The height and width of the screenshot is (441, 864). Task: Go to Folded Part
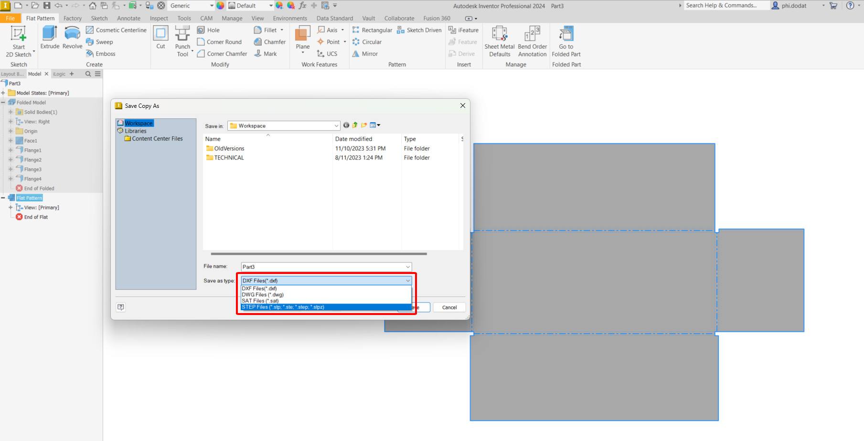click(566, 42)
